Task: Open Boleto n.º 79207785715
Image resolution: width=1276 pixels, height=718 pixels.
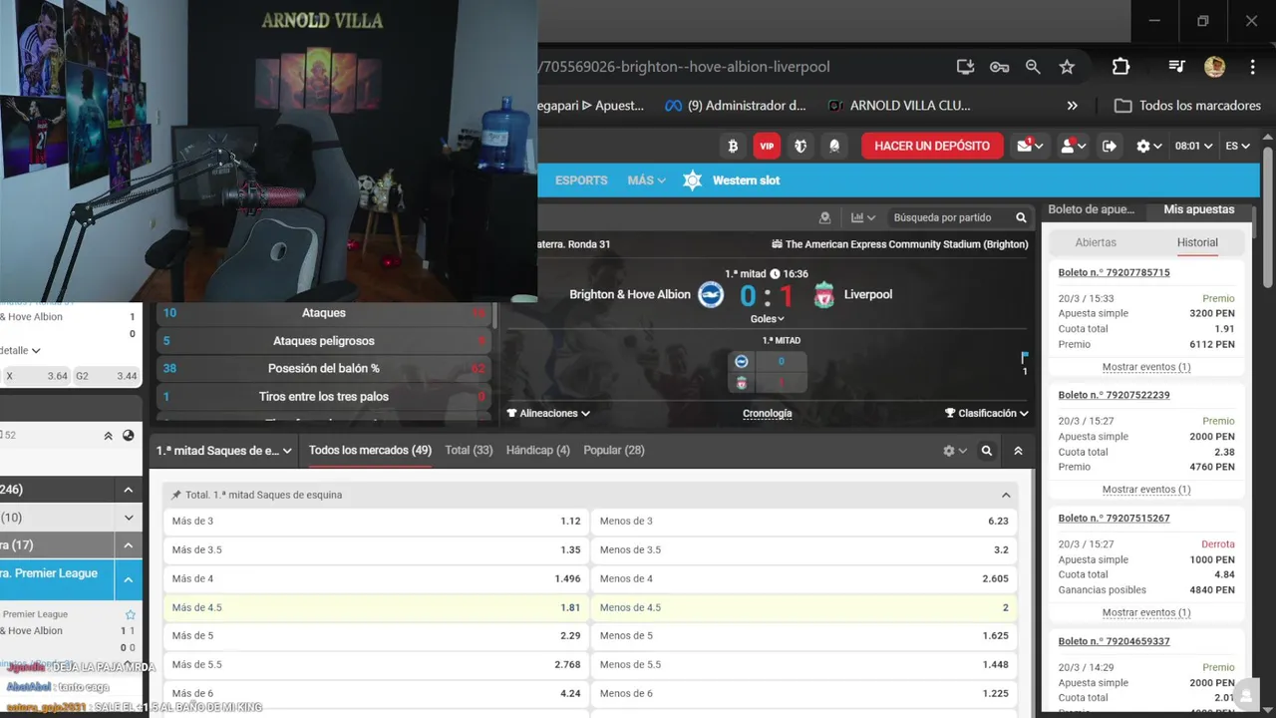Action: [1114, 272]
